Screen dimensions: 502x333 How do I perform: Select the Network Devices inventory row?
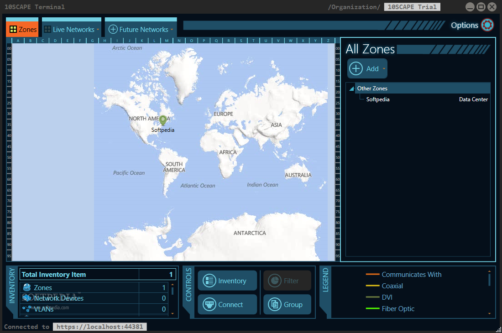[94, 298]
